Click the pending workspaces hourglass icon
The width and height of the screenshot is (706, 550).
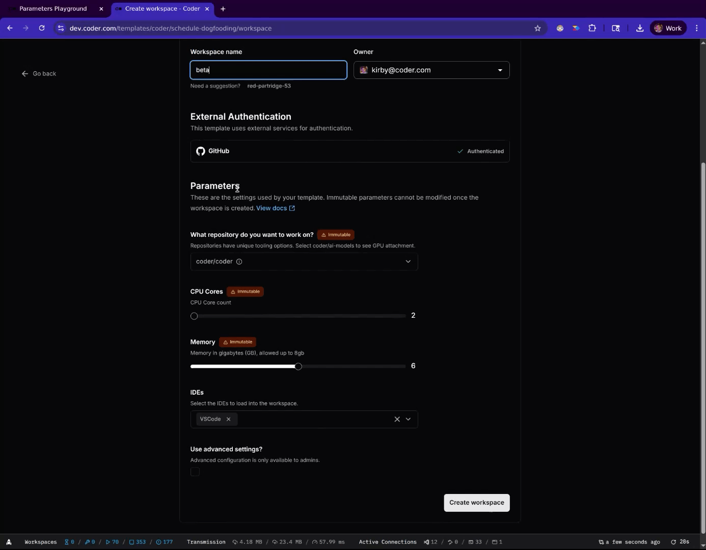click(x=67, y=542)
